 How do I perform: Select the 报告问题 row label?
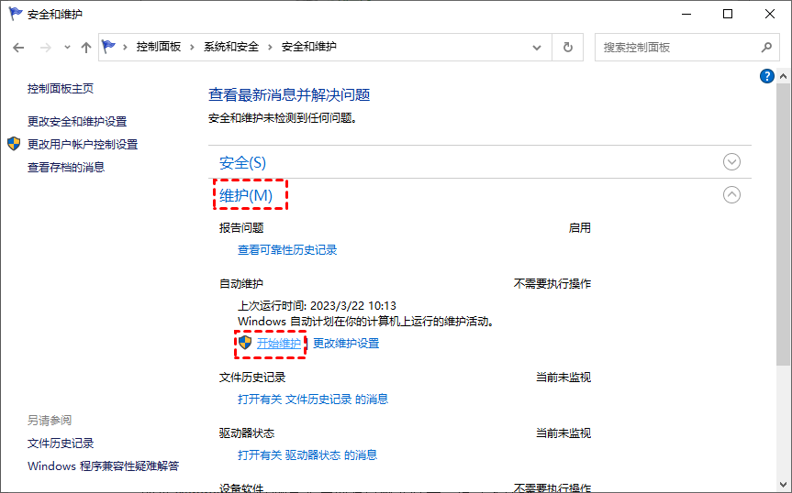coord(241,228)
